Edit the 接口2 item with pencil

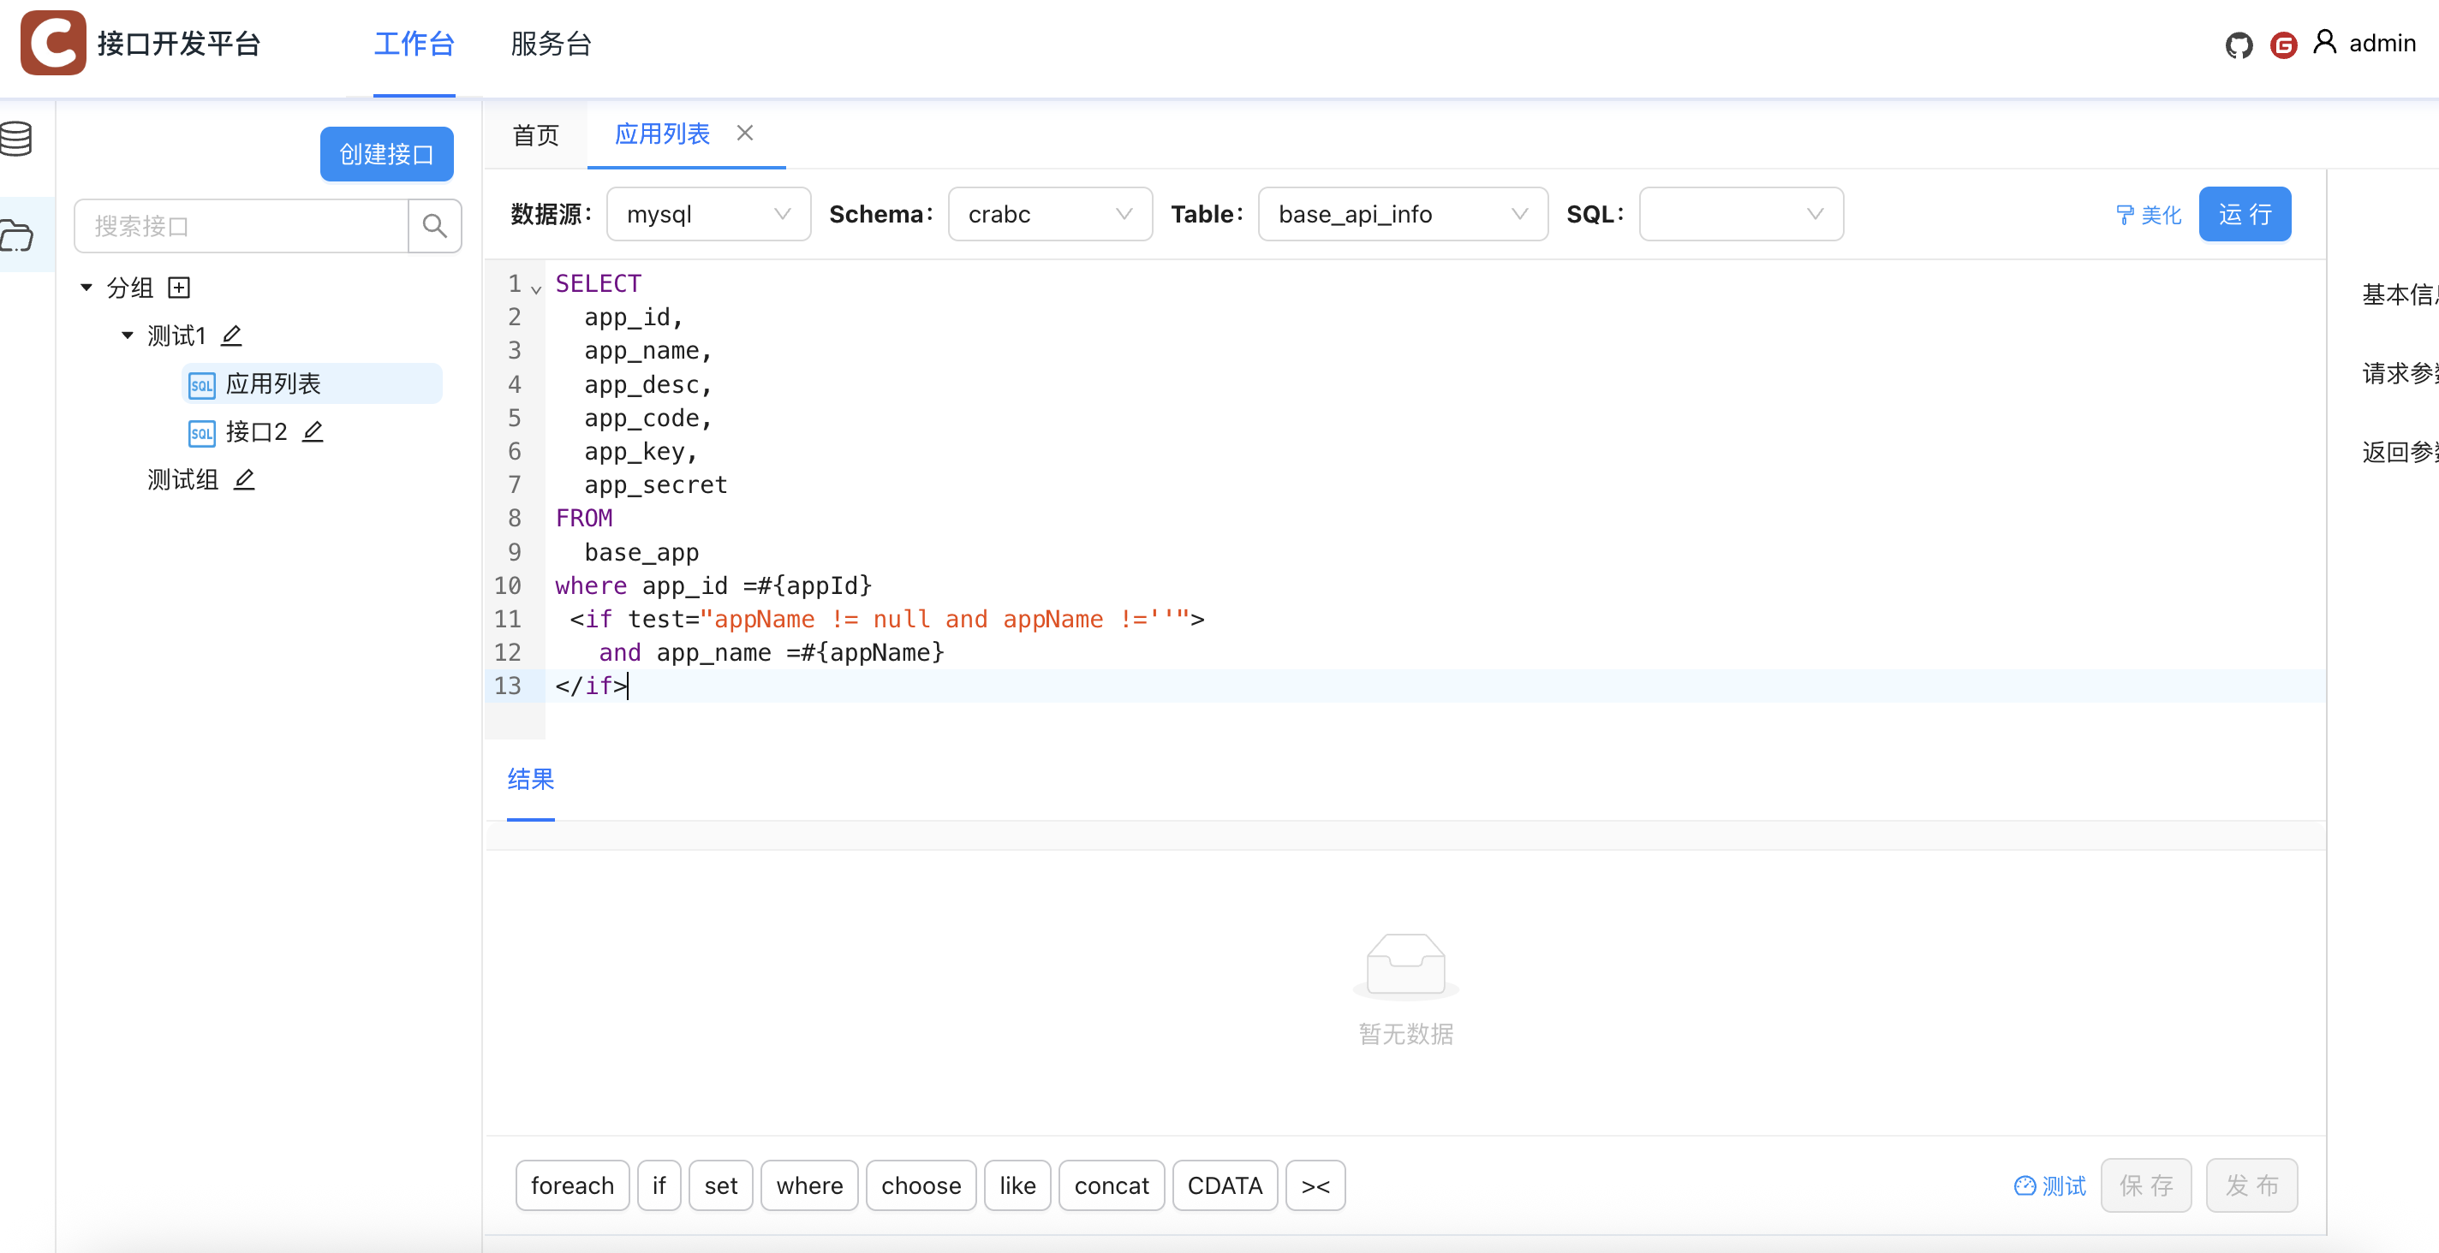coord(313,431)
